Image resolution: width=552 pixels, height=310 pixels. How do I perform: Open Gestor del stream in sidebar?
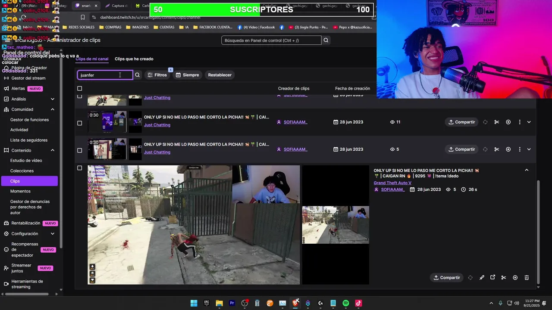[28, 78]
